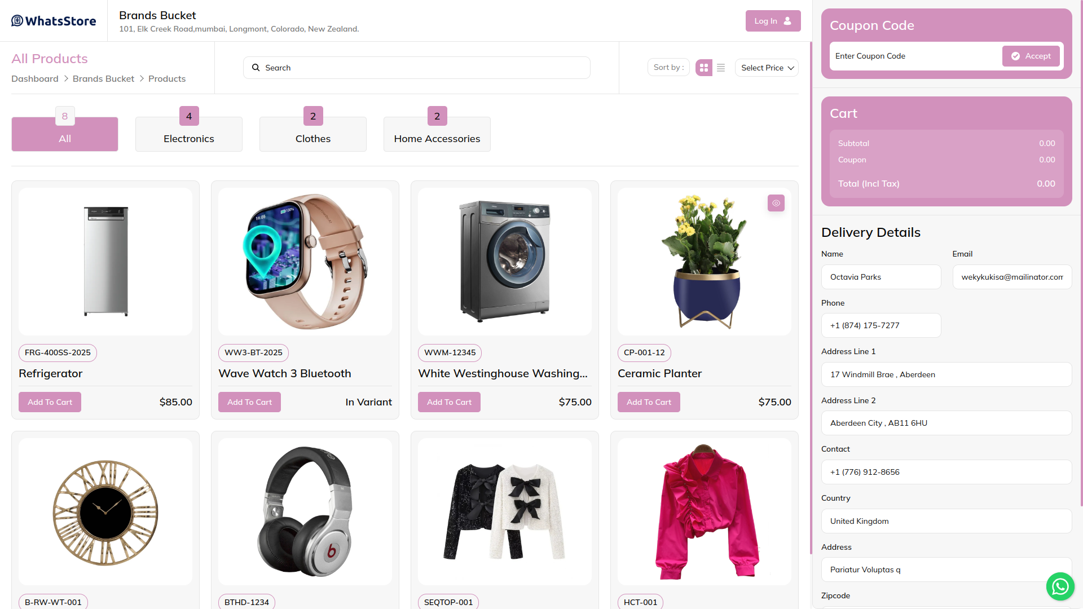Open Brands Bucket breadcrumb link
This screenshot has height=609, width=1083.
(x=103, y=78)
